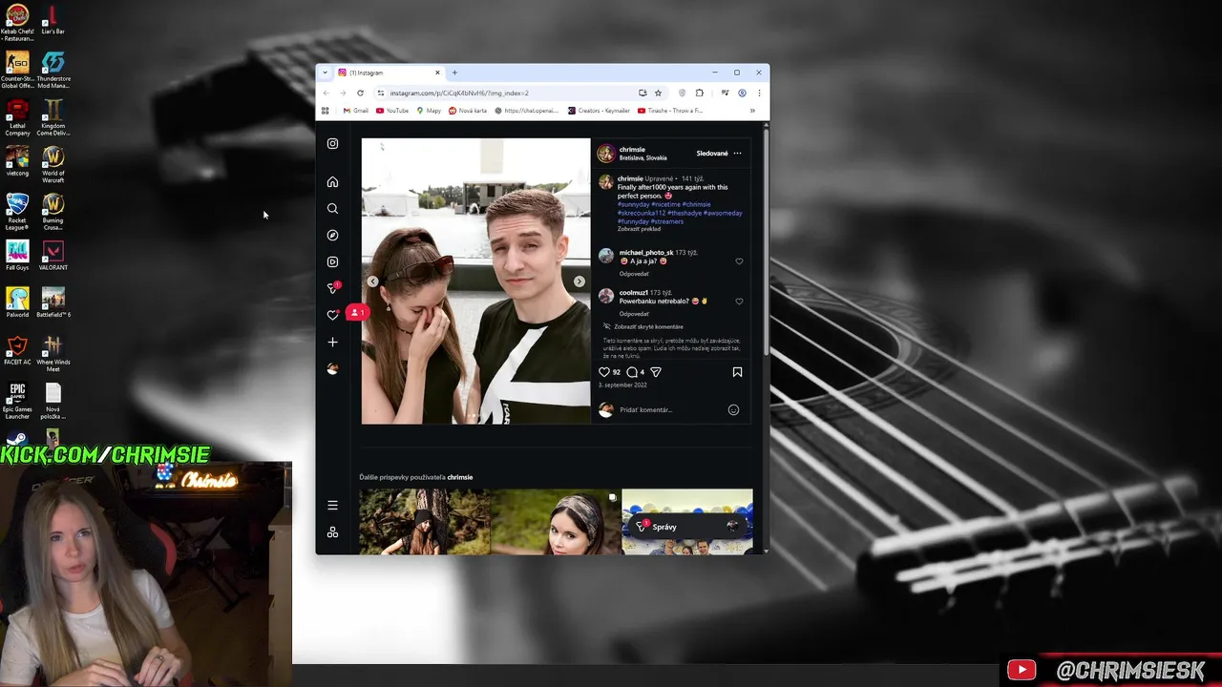Screen dimensions: 1222x687
Task: Open notifications heart icon in sidebar
Action: click(332, 315)
